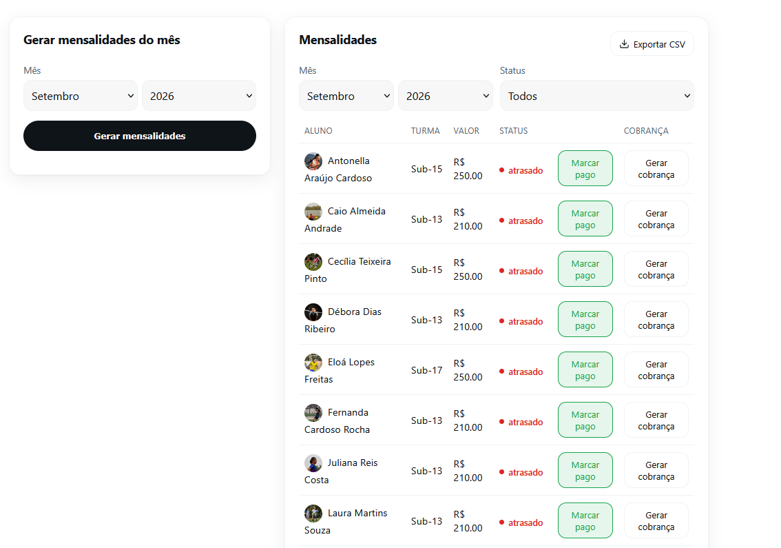The image size is (781, 548).
Task: Click Laura Martins Souza's avatar
Action: 313,514
